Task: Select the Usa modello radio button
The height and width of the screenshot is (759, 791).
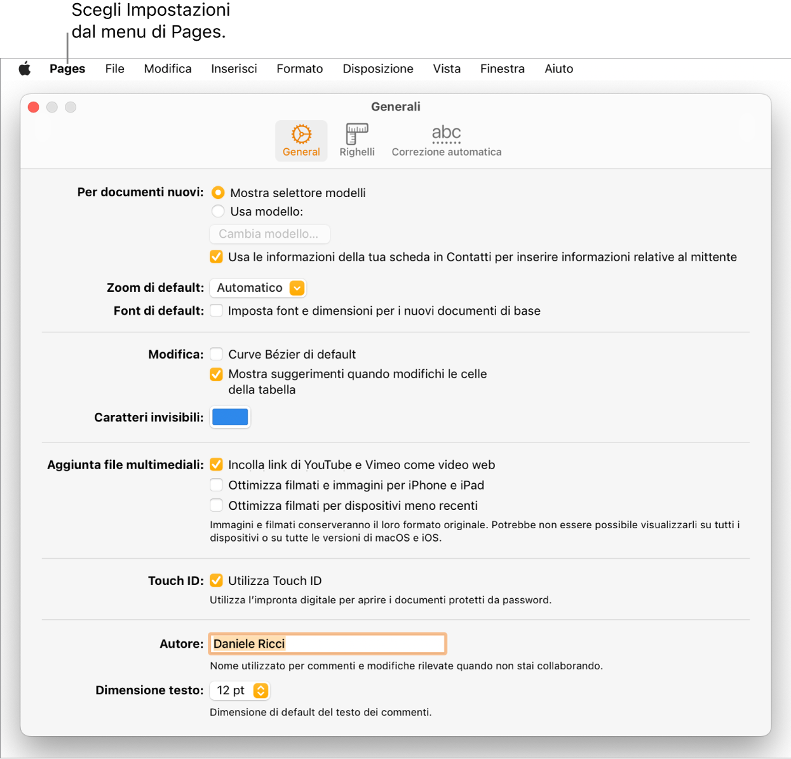Action: (x=218, y=211)
